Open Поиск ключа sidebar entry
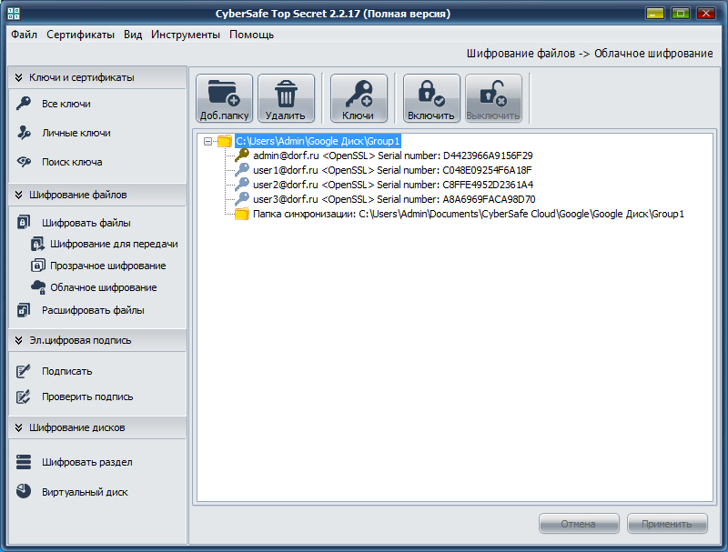 click(x=72, y=163)
